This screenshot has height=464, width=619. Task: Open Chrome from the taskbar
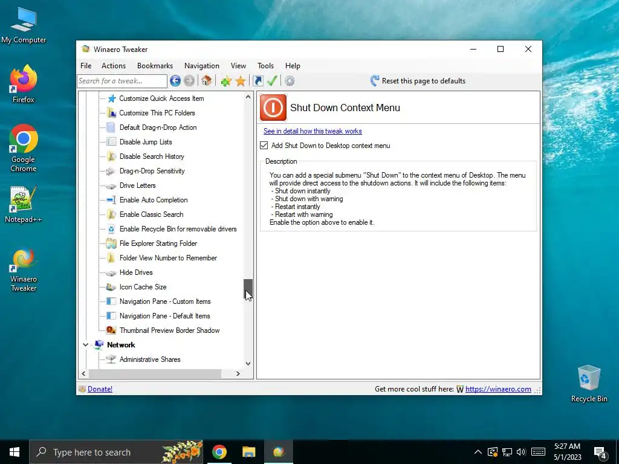(219, 452)
